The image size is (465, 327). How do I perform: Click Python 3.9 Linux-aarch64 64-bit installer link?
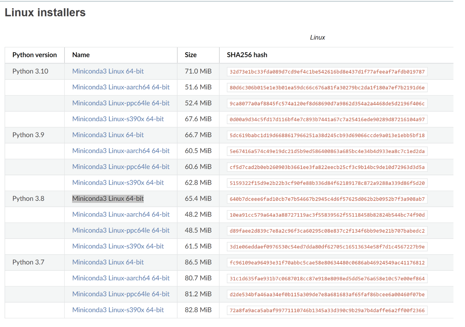click(121, 151)
